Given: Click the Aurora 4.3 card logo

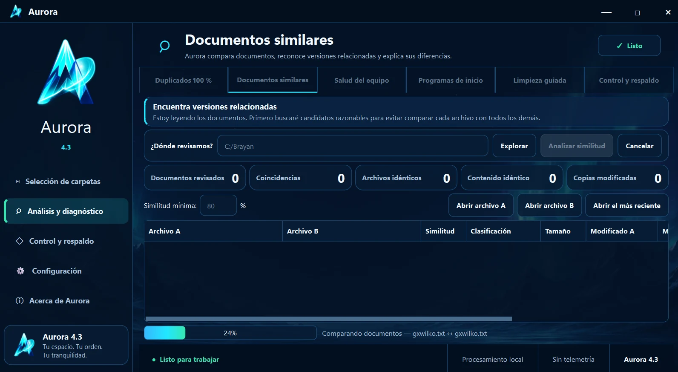Looking at the screenshot, I should point(24,345).
